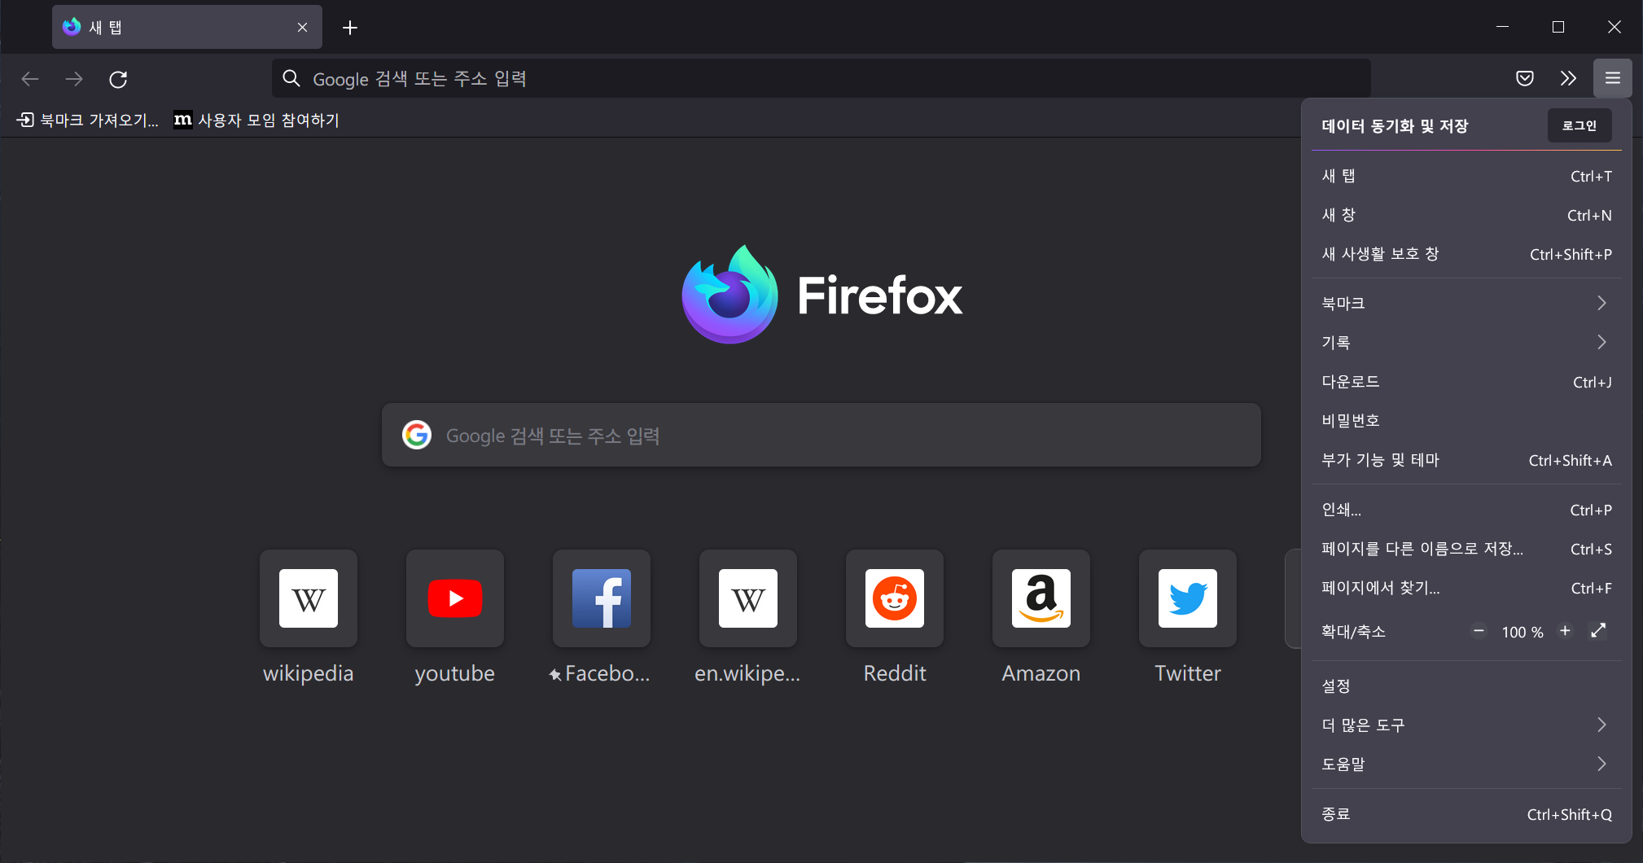
Task: Expand the 기록 submenu
Action: tap(1466, 342)
